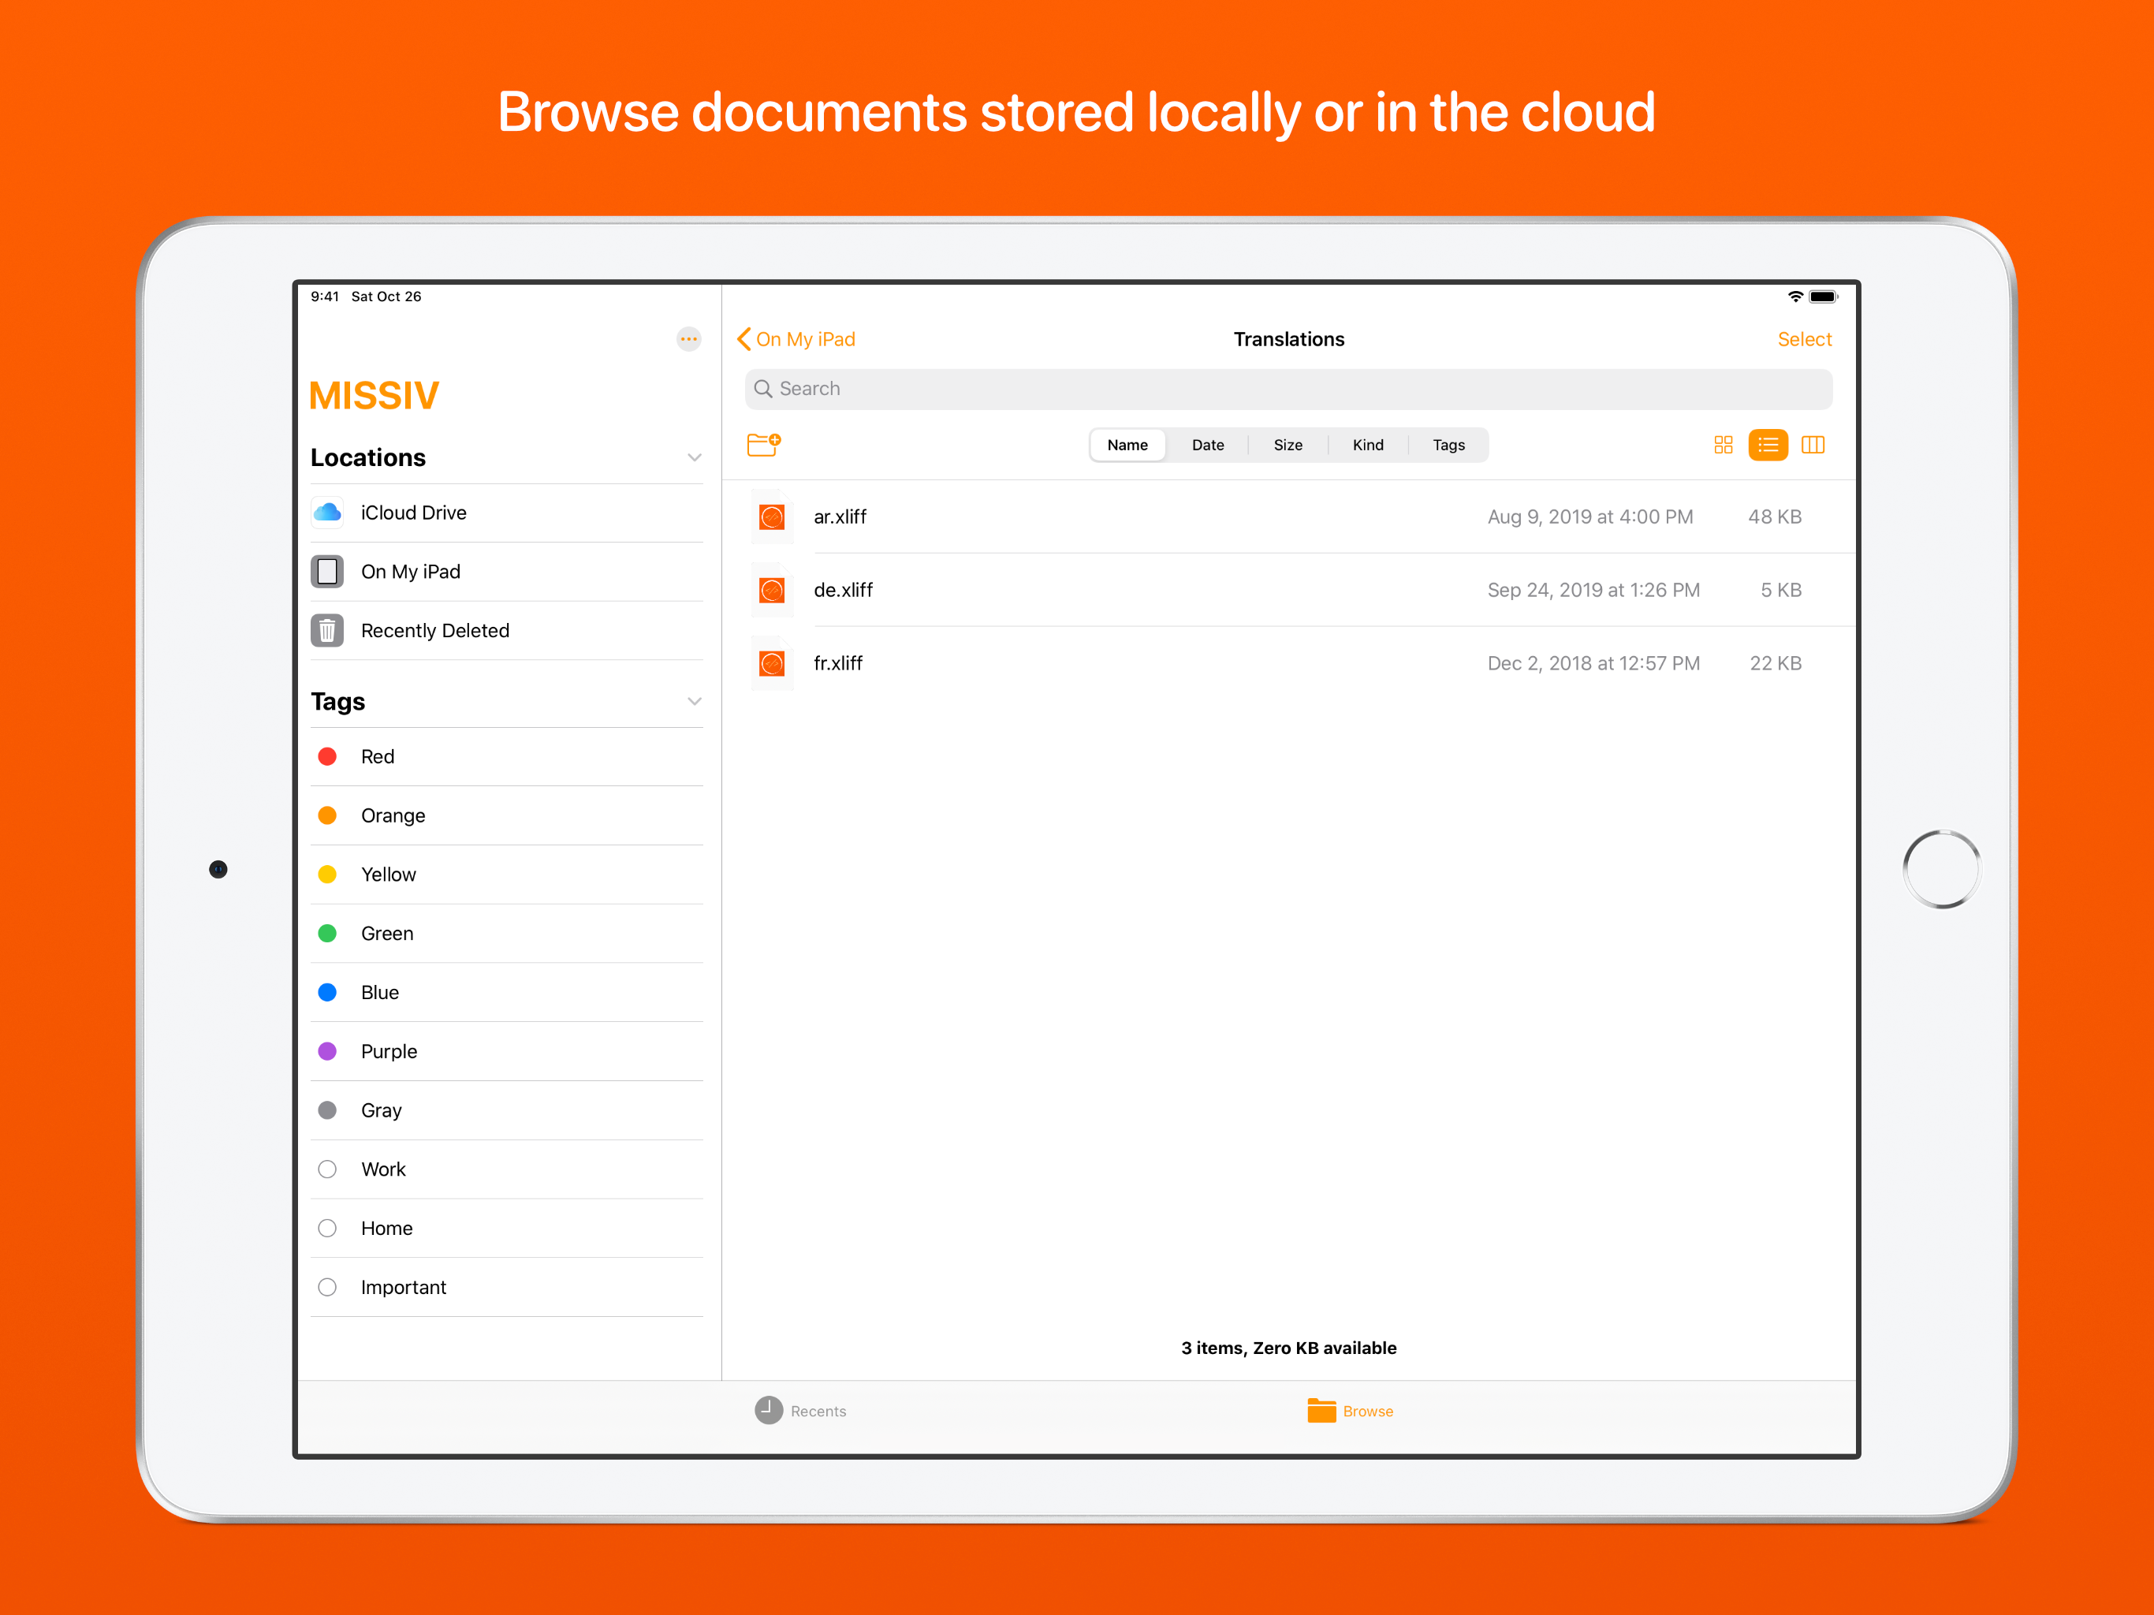This screenshot has width=2154, height=1615.
Task: Select the Important tag circle
Action: click(x=327, y=1287)
